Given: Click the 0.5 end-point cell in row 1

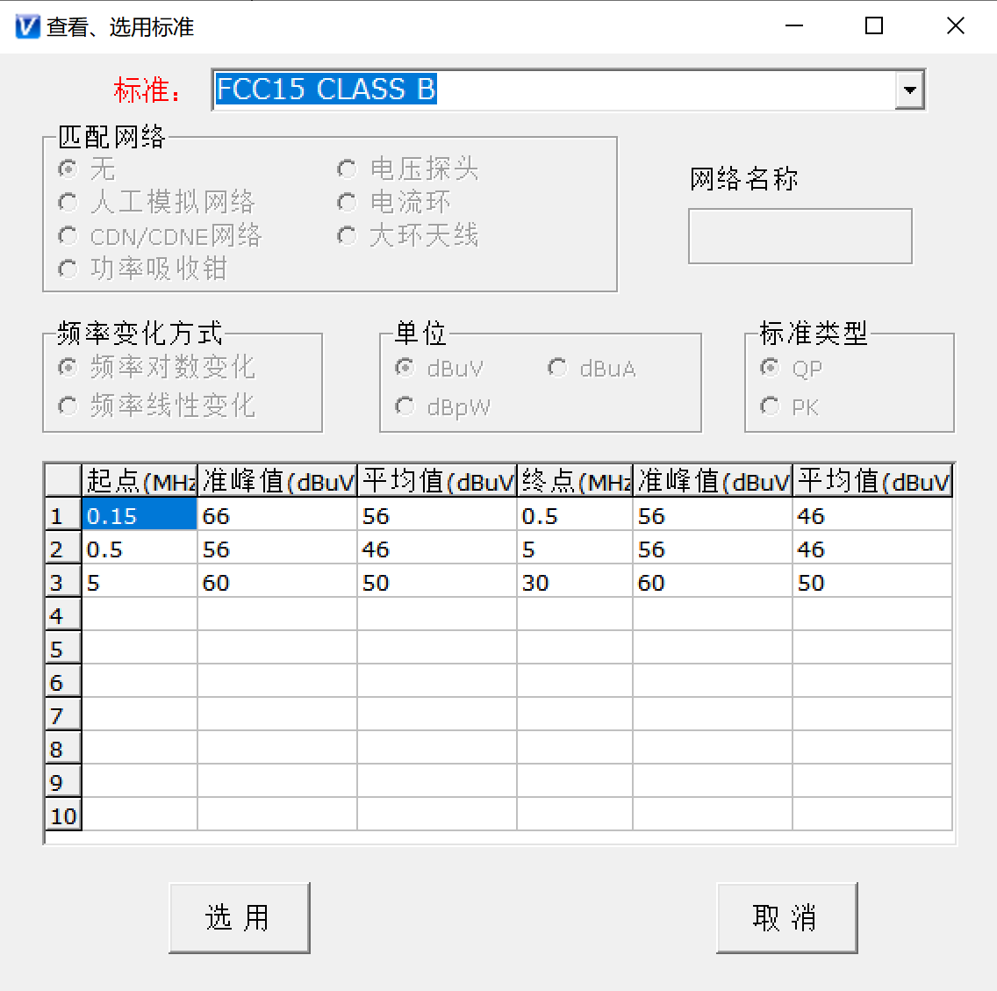Looking at the screenshot, I should [x=575, y=514].
